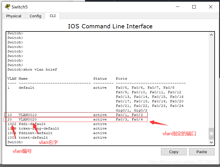This screenshot has width=220, height=167.
Task: Minimize the Switch5 window
Action: point(178,7)
